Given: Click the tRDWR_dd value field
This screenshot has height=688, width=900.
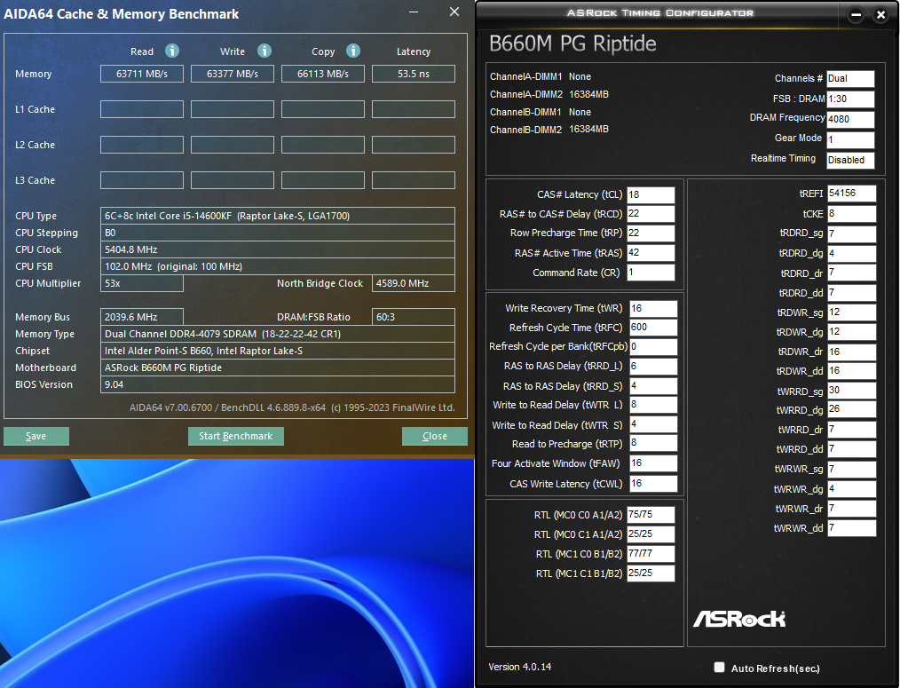Looking at the screenshot, I should (851, 371).
